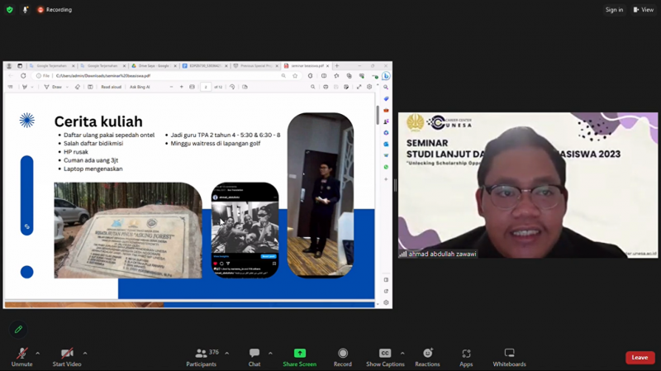Image resolution: width=661 pixels, height=371 pixels.
Task: Click the green Share Screen icon
Action: (299, 354)
